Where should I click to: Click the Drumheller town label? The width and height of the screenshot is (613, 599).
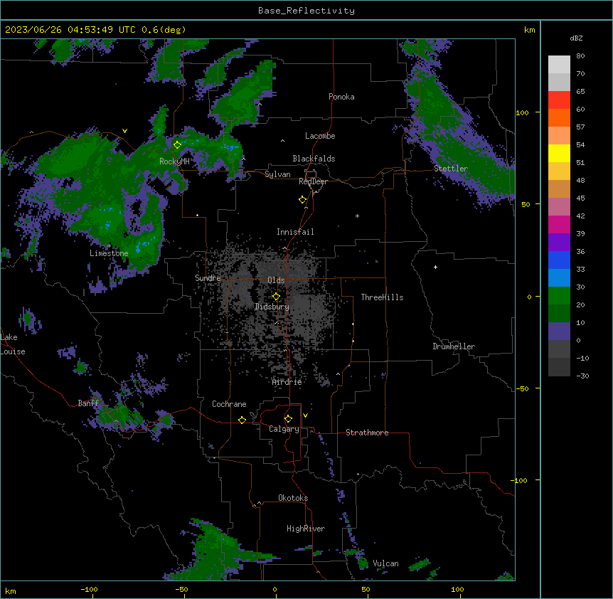[x=454, y=346]
